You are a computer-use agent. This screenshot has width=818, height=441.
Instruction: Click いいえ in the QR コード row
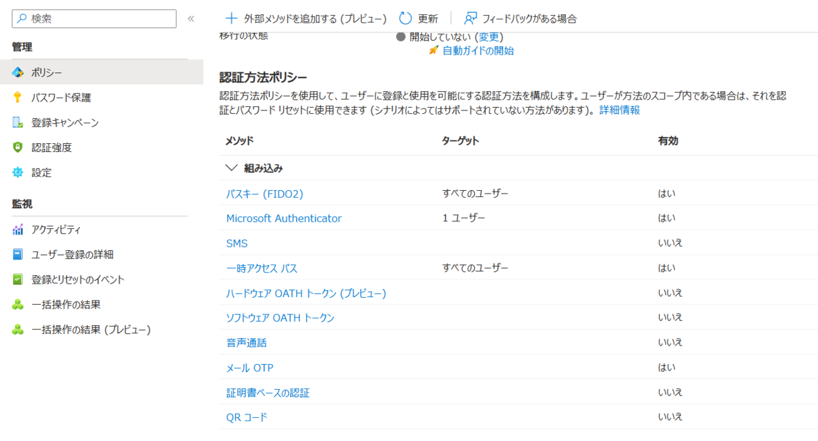click(x=670, y=417)
